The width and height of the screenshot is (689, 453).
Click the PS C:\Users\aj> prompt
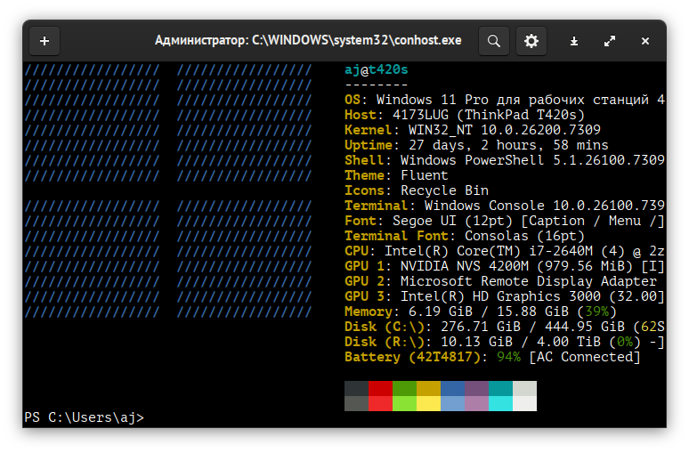pyautogui.click(x=84, y=417)
